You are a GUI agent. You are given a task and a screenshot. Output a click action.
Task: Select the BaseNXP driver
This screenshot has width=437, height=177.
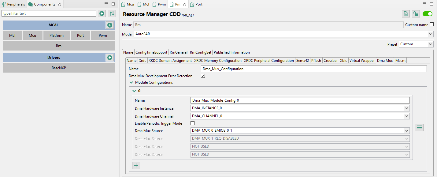[59, 68]
